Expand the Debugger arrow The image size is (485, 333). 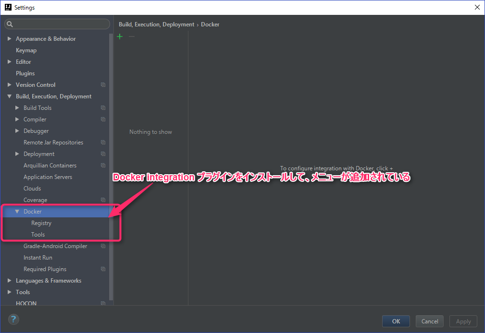coord(17,131)
